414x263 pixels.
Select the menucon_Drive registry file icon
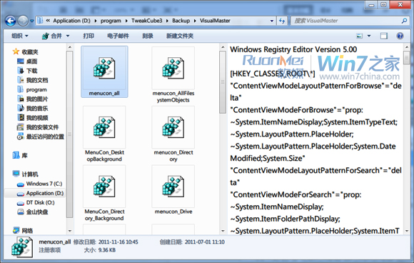173,187
